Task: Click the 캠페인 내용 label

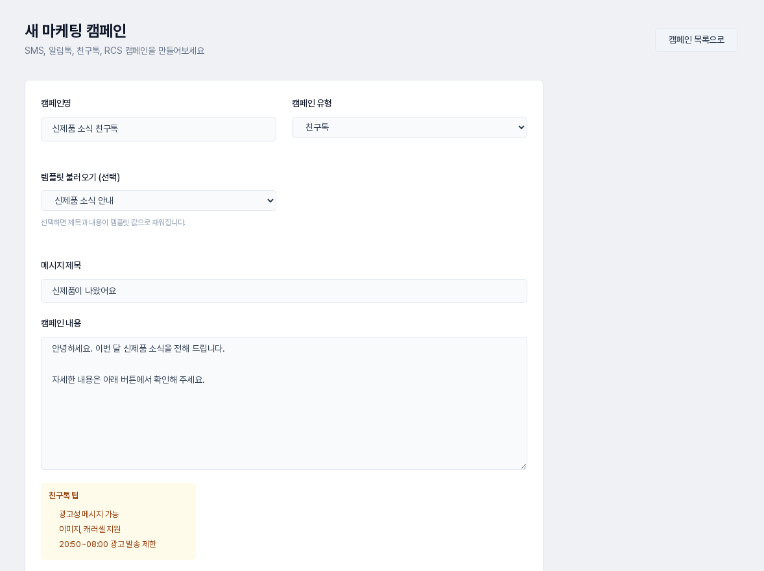Action: pos(61,323)
